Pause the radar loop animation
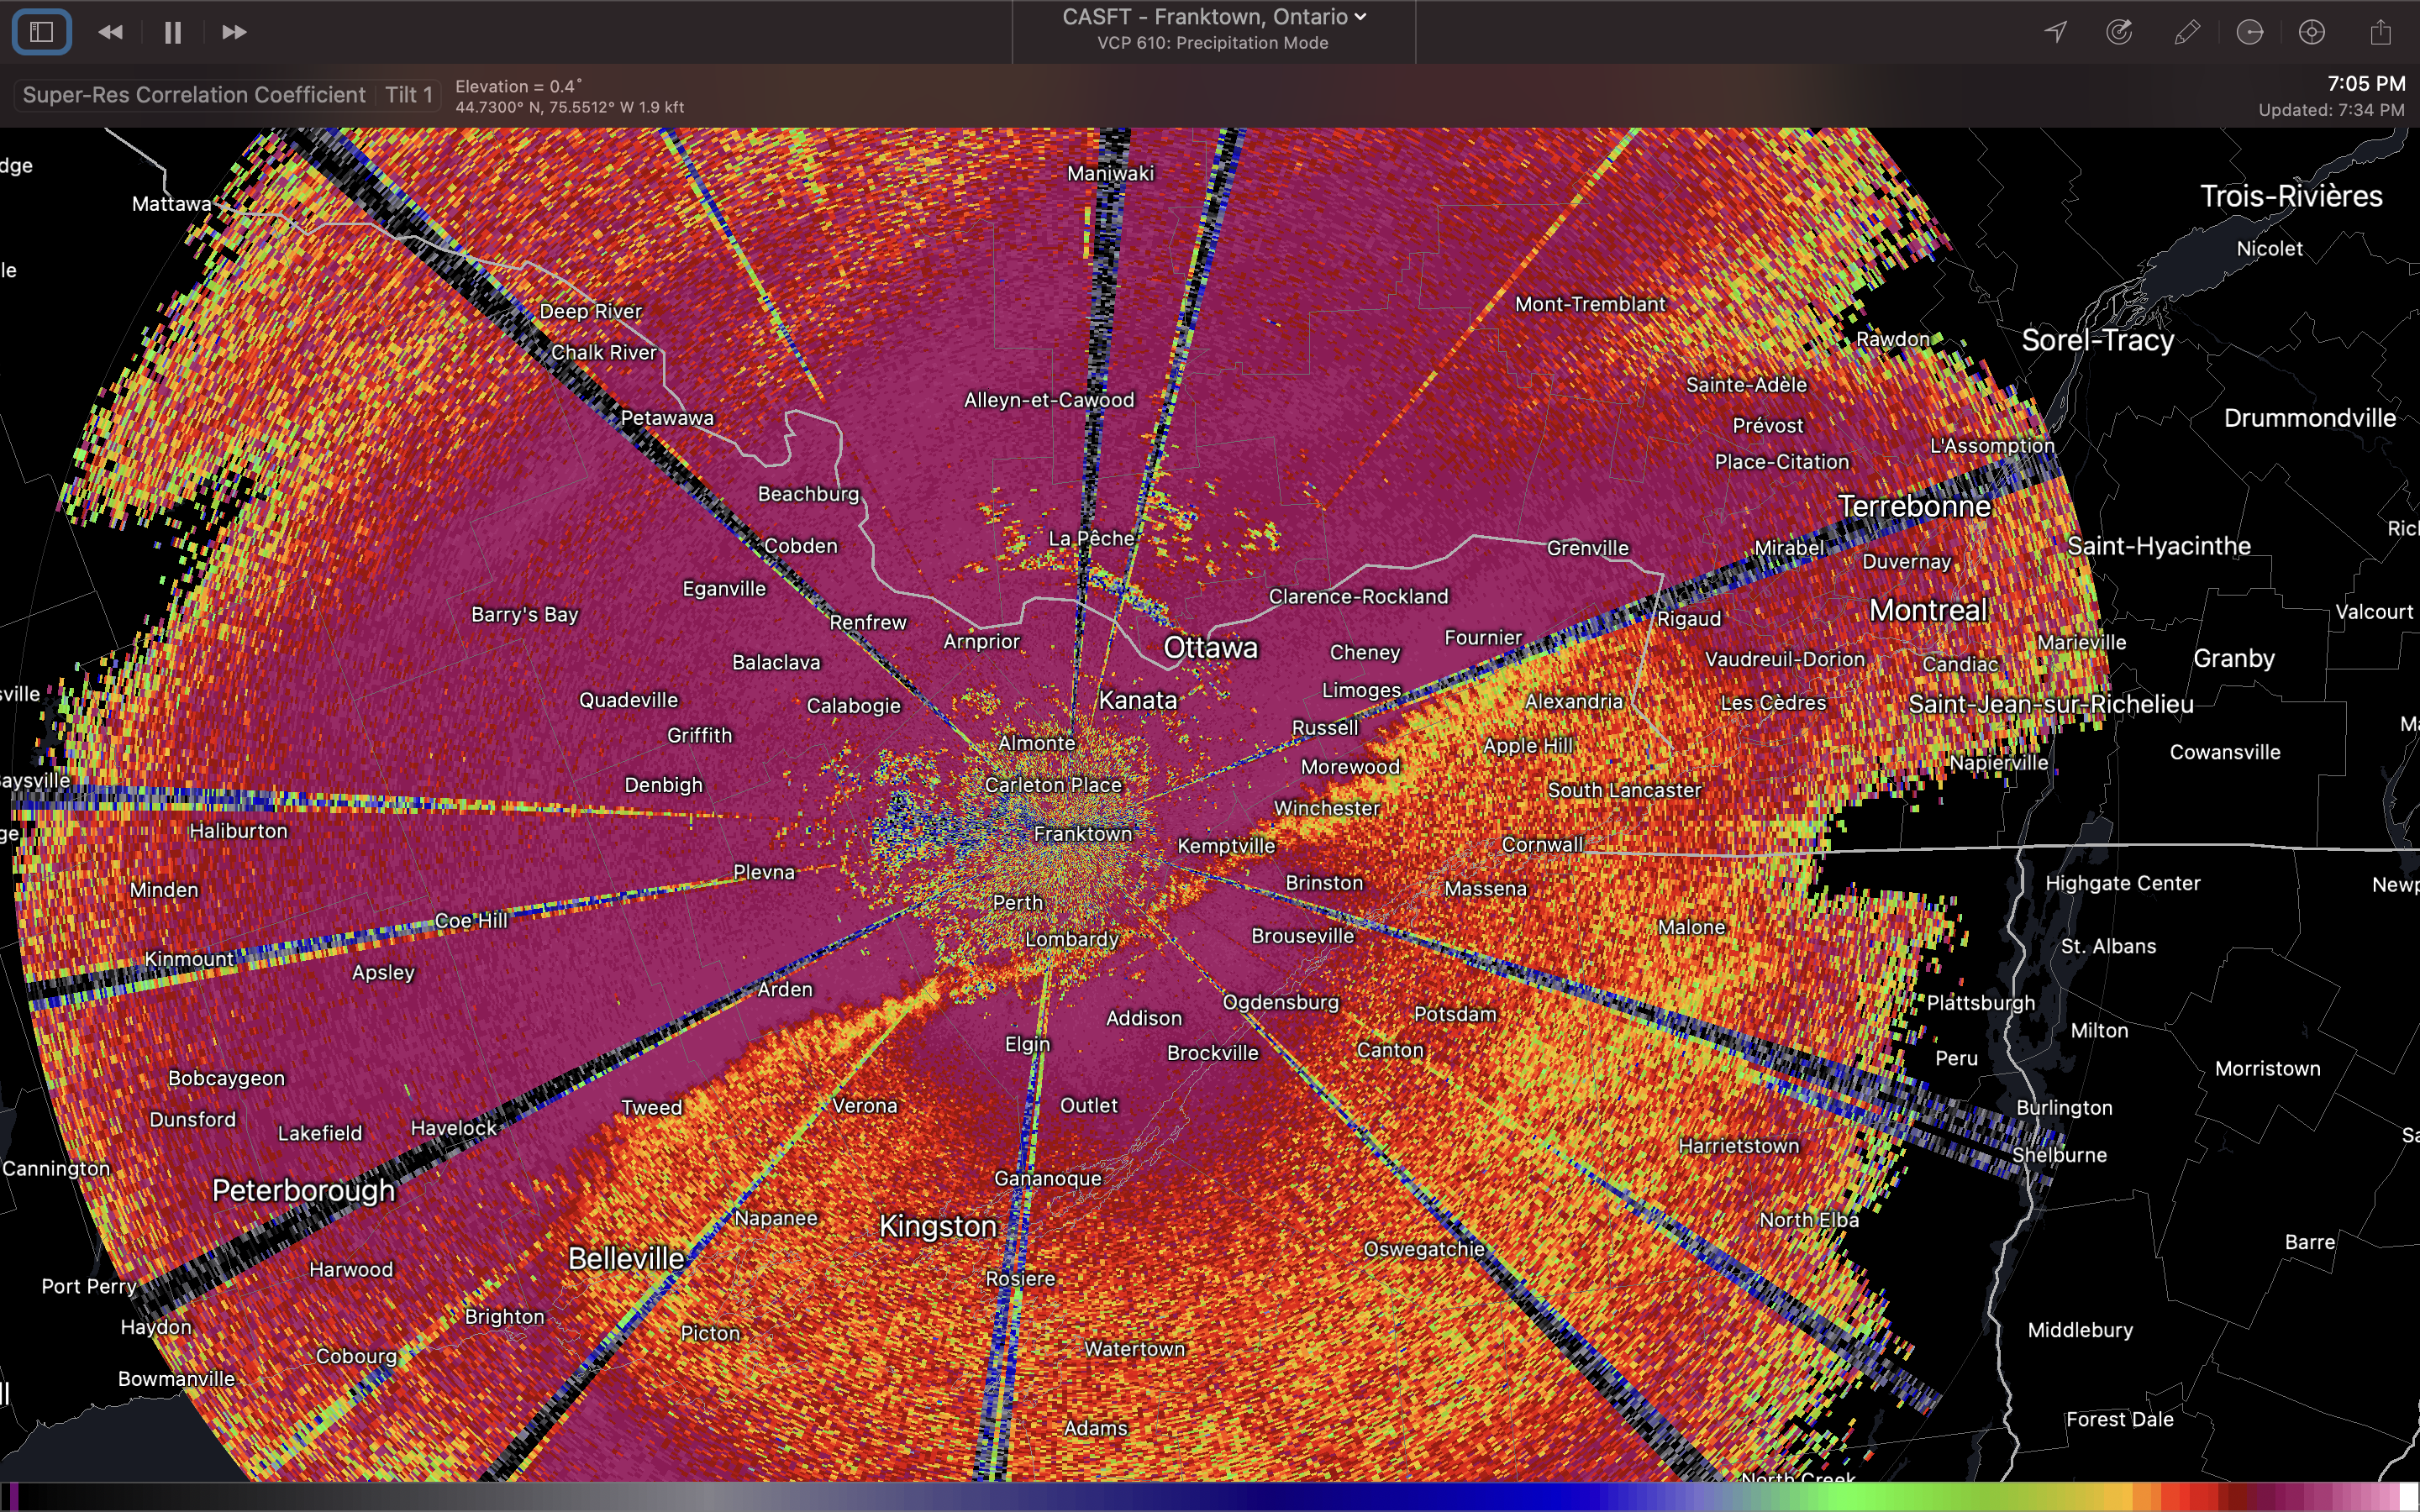The image size is (2420, 1512). tap(172, 32)
